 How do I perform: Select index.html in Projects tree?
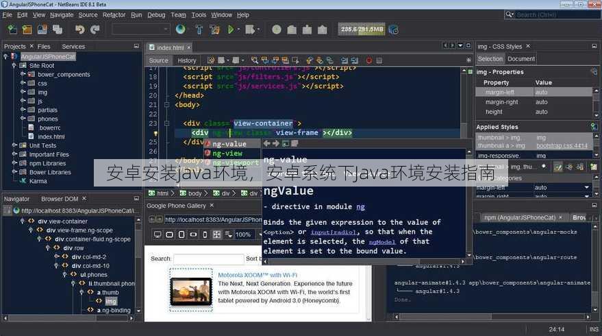pyautogui.click(x=51, y=136)
